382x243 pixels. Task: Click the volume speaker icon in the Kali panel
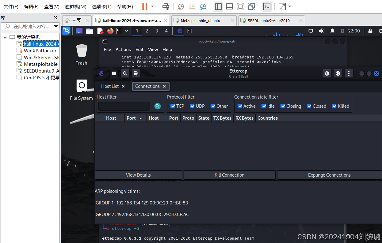click(321, 31)
